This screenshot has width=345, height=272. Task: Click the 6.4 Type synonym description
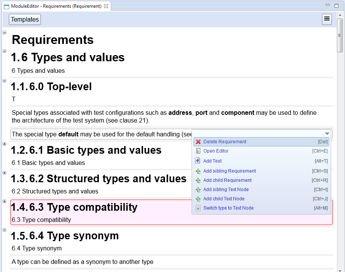(37, 248)
